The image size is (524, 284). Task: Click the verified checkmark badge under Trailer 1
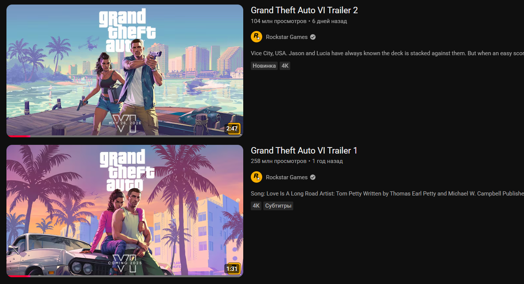coord(313,177)
